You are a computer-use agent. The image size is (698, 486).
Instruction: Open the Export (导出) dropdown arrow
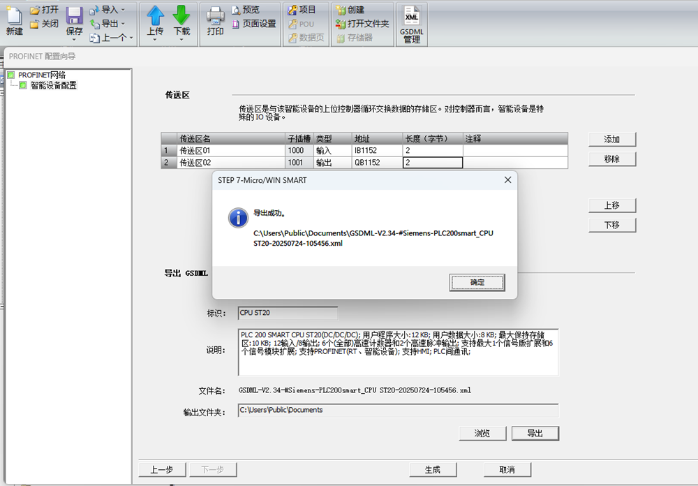pos(124,24)
